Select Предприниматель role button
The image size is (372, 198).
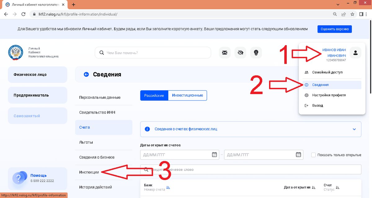tap(38, 95)
